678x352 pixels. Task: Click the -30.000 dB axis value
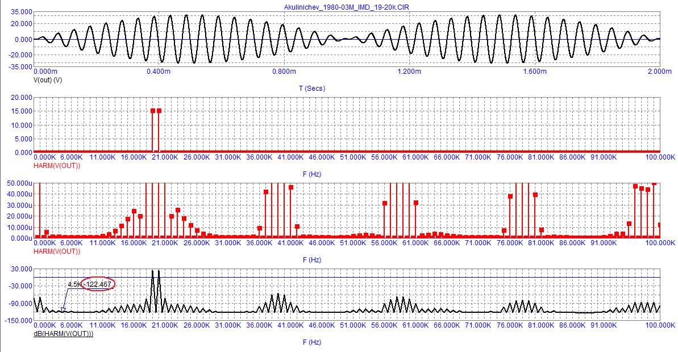click(20, 286)
